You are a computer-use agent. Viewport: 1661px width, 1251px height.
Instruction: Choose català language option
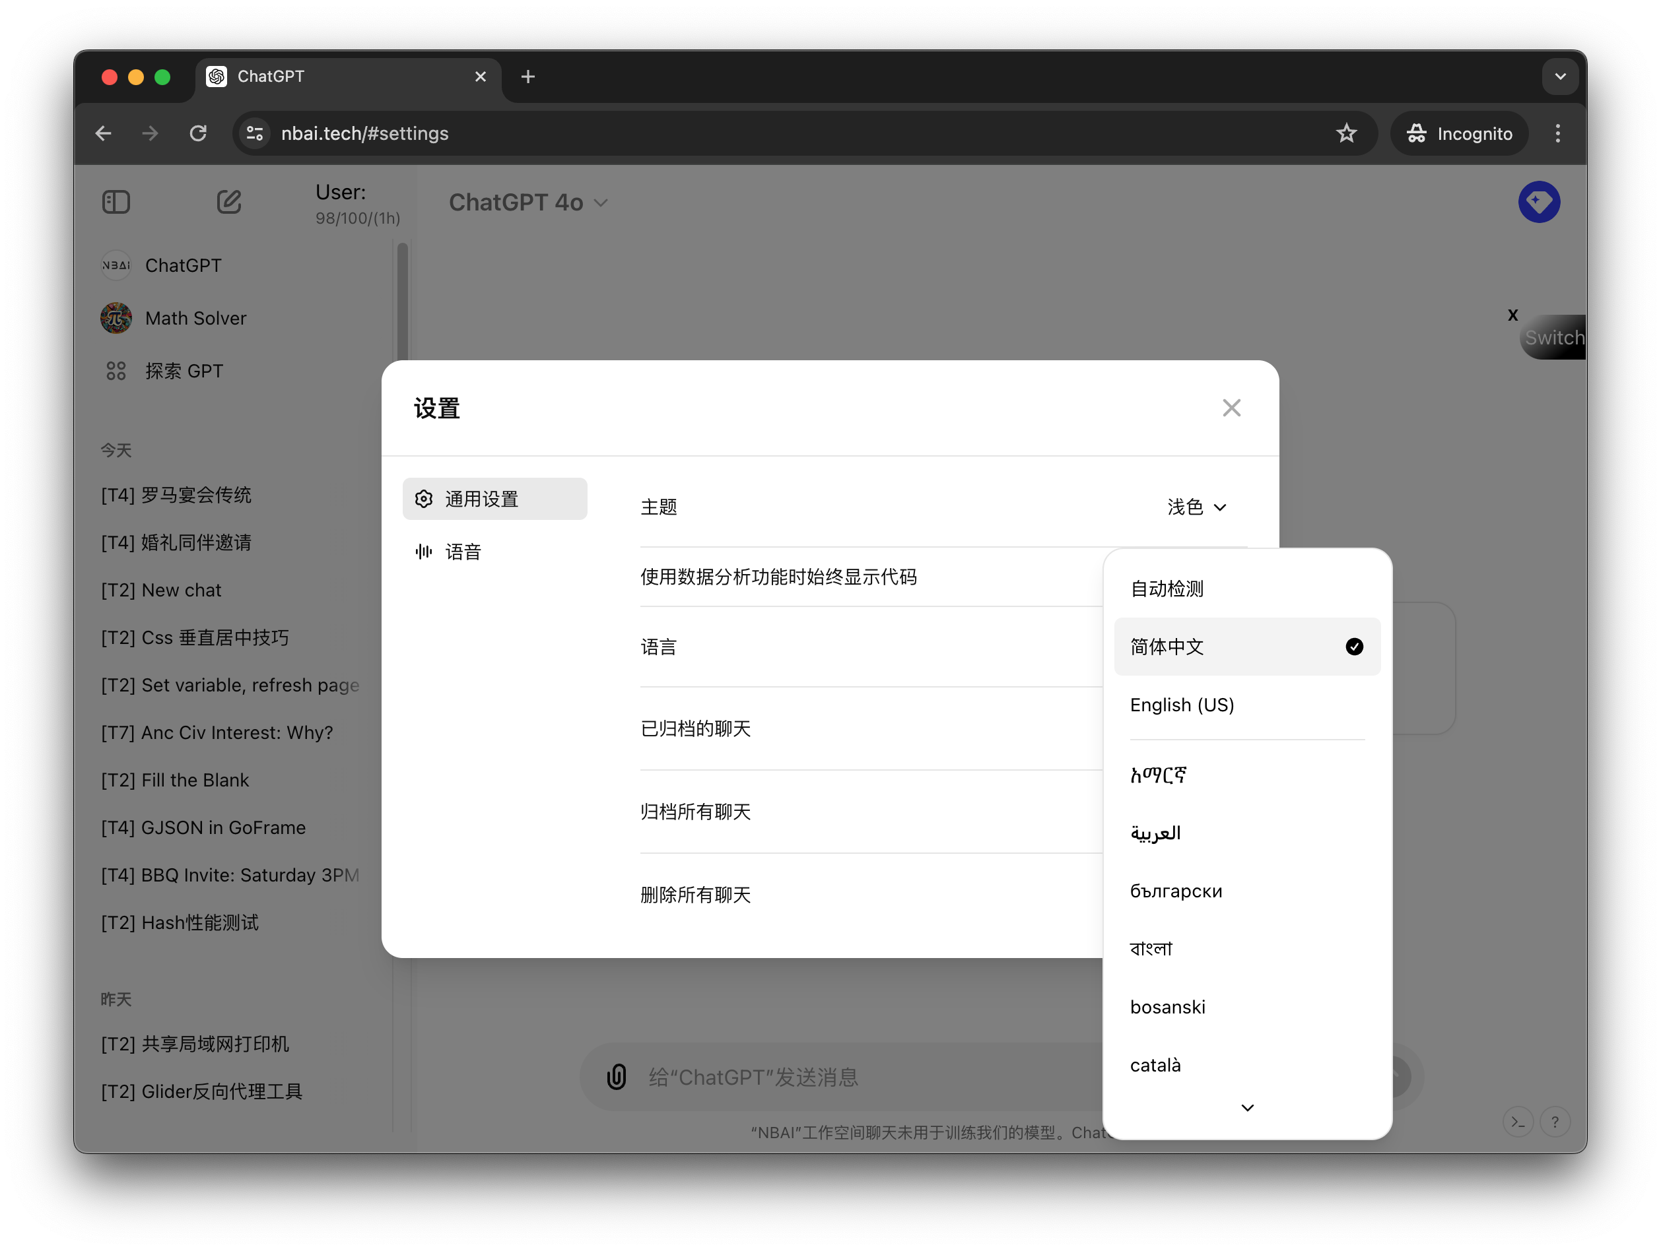[1246, 1065]
